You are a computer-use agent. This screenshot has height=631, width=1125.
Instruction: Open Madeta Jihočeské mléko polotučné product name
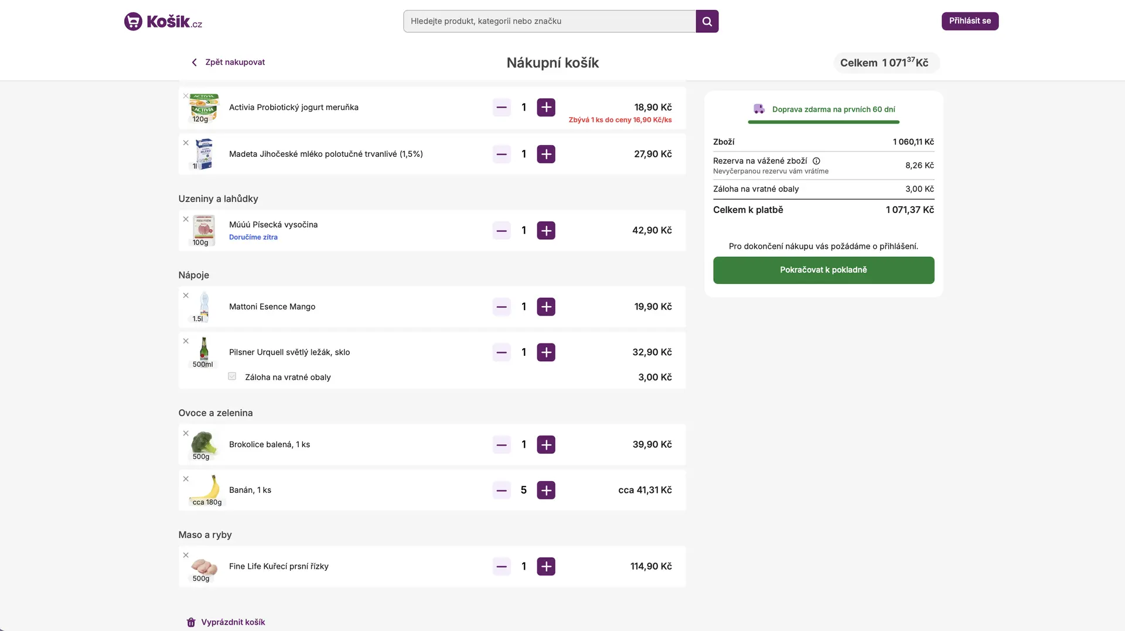pos(326,154)
